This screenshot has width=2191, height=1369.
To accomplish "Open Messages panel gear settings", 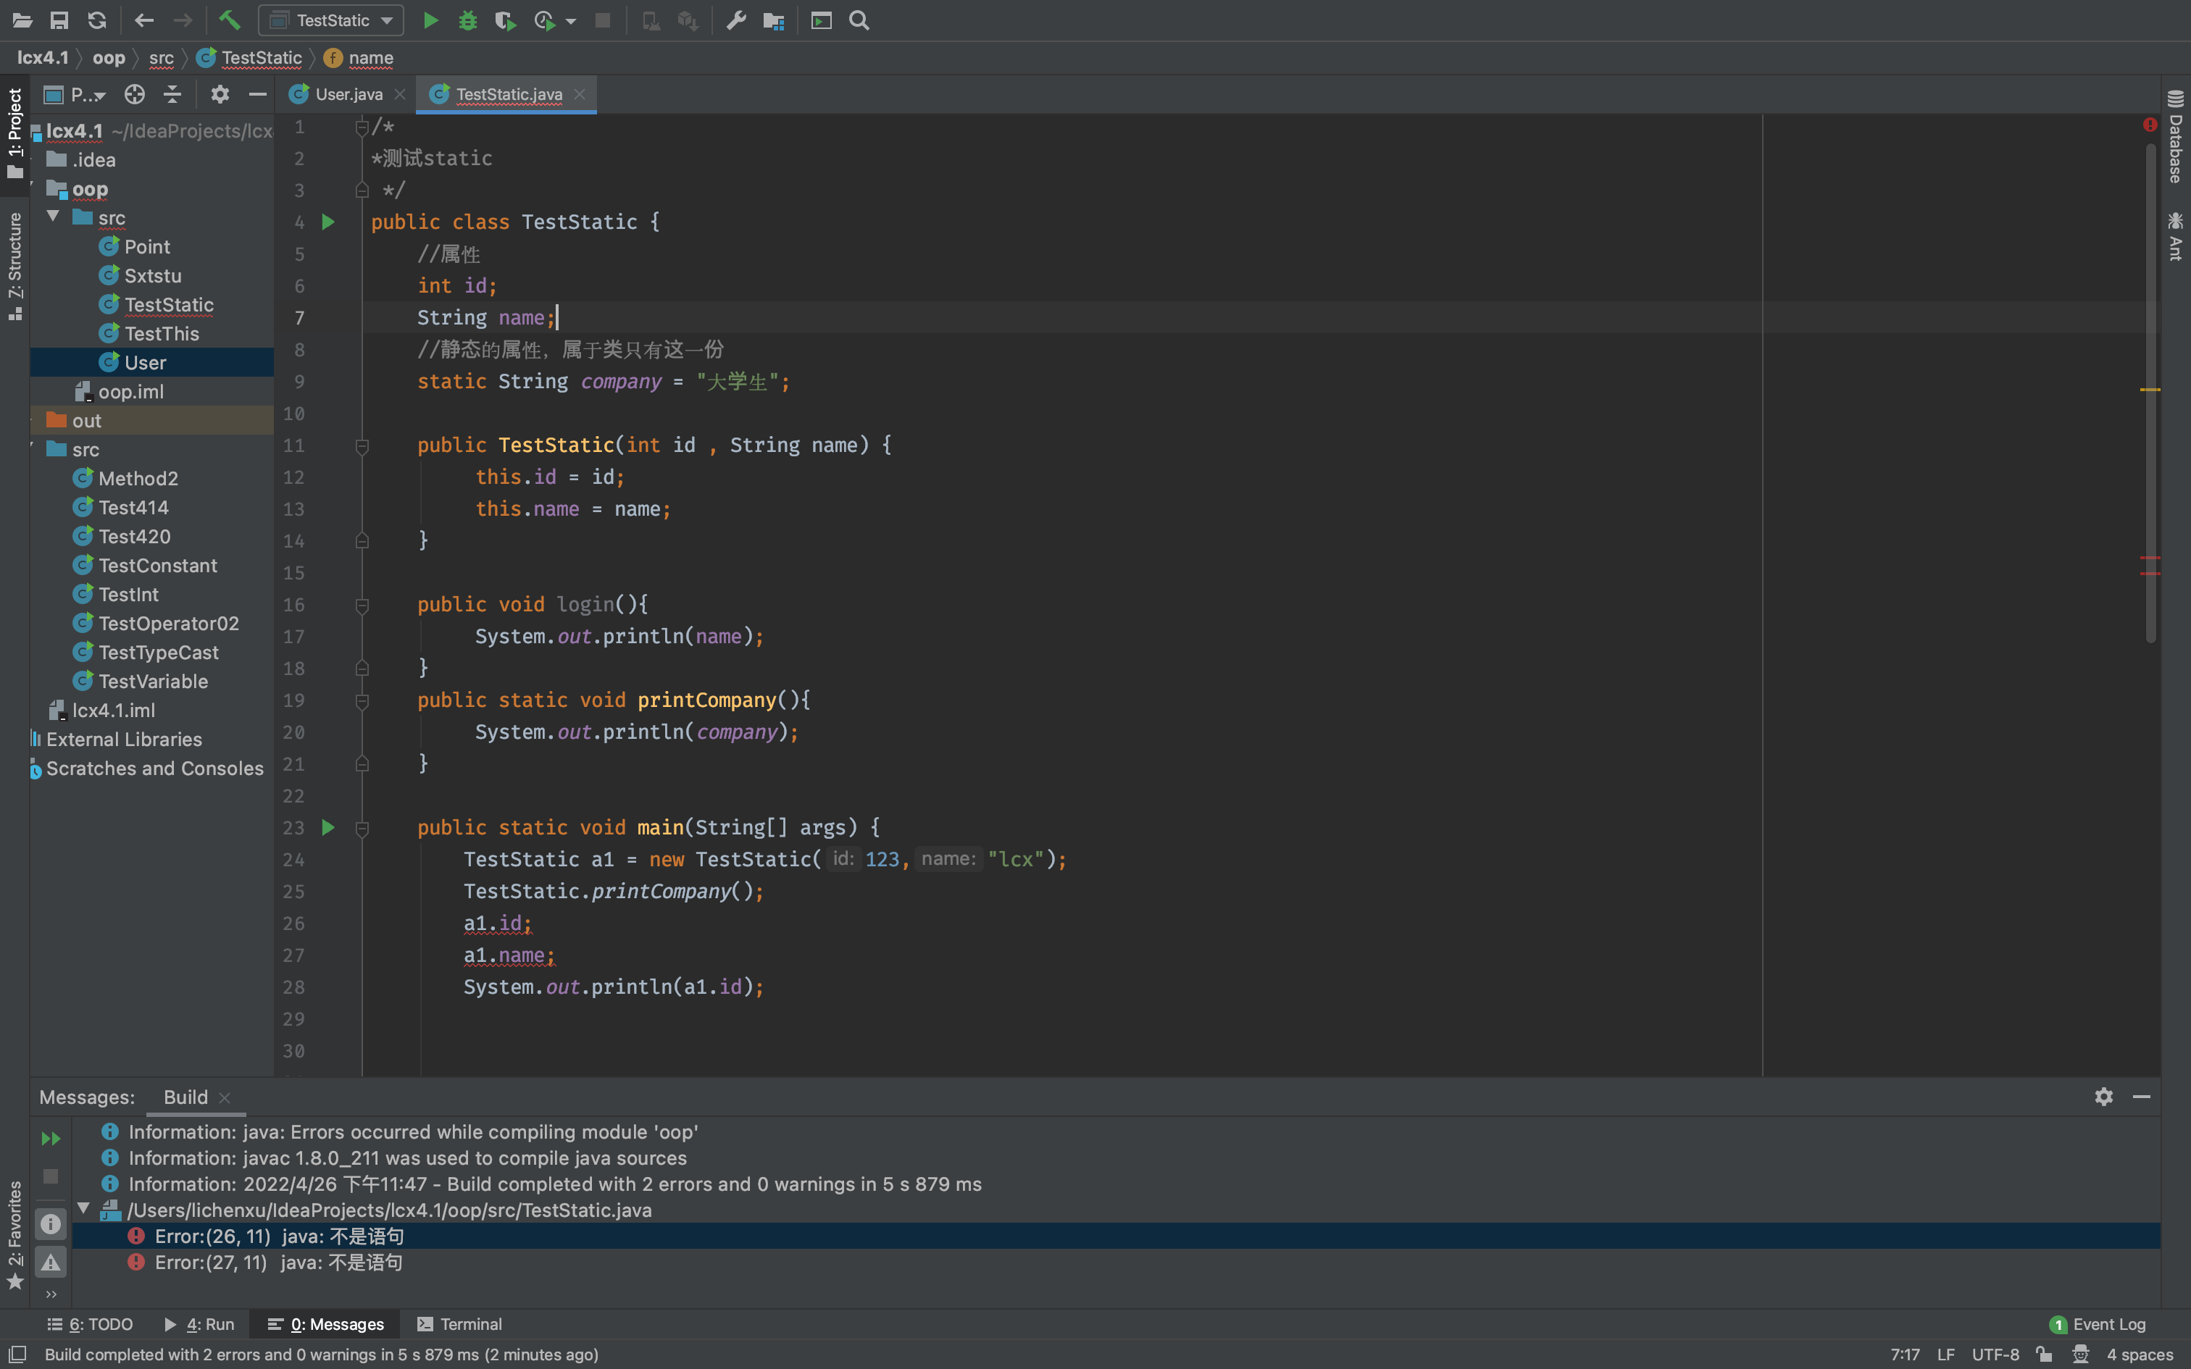I will click(2103, 1097).
